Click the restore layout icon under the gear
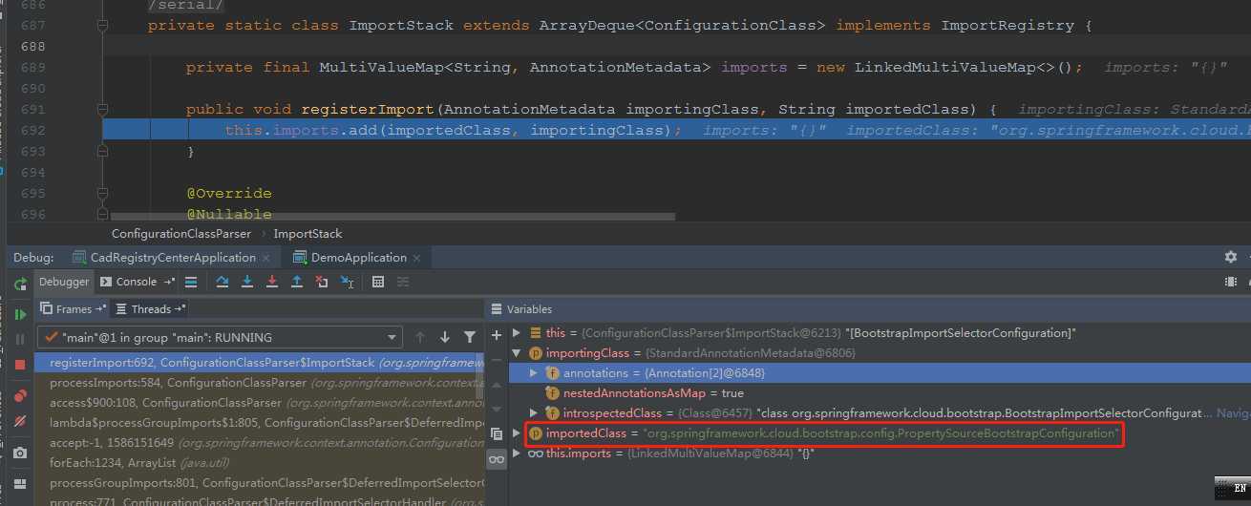The image size is (1251, 506). (1230, 282)
